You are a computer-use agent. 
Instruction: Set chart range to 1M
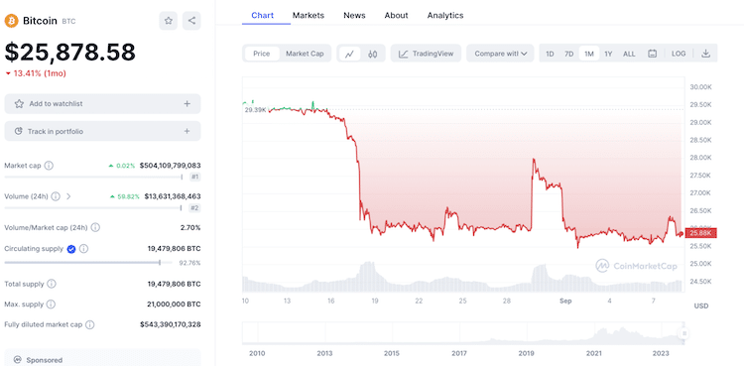tap(589, 54)
